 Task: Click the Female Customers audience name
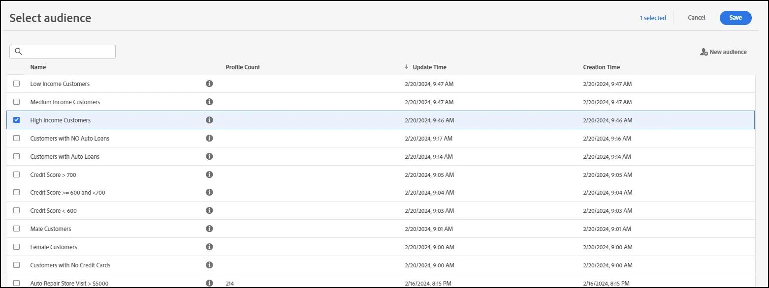54,247
